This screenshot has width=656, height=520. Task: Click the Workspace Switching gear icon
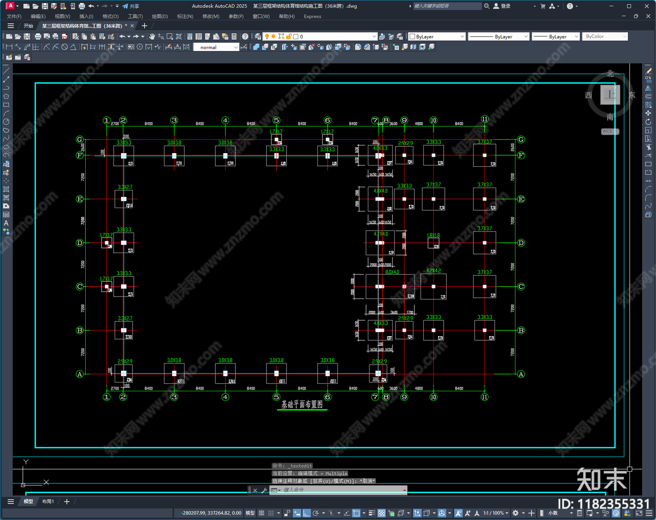516,513
